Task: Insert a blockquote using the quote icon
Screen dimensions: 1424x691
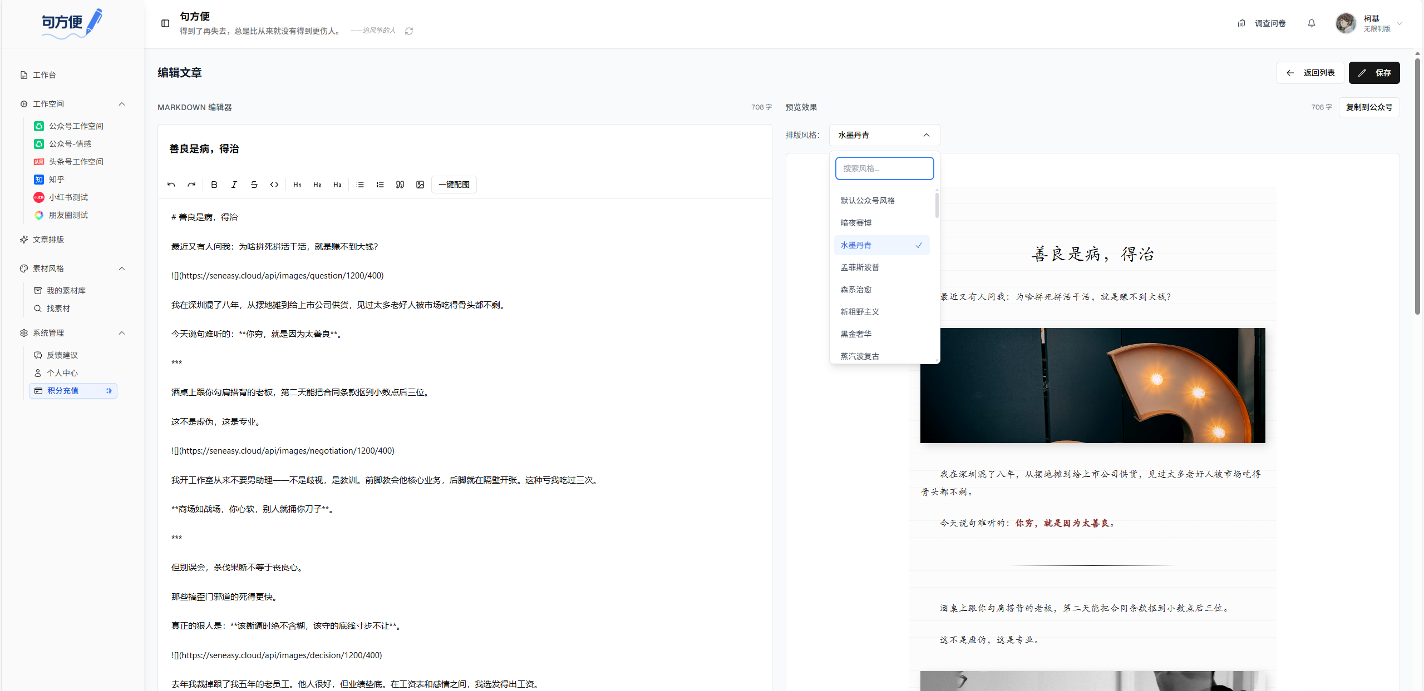Action: (400, 184)
